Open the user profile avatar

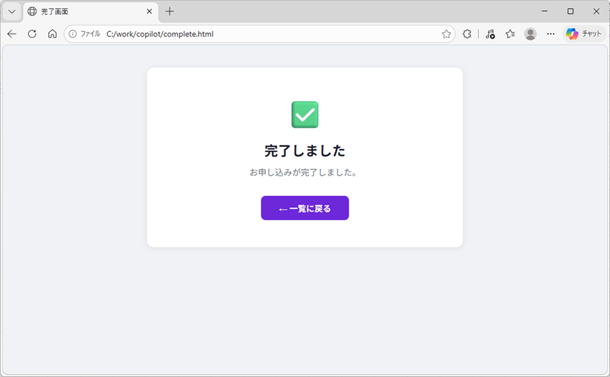pyautogui.click(x=531, y=34)
